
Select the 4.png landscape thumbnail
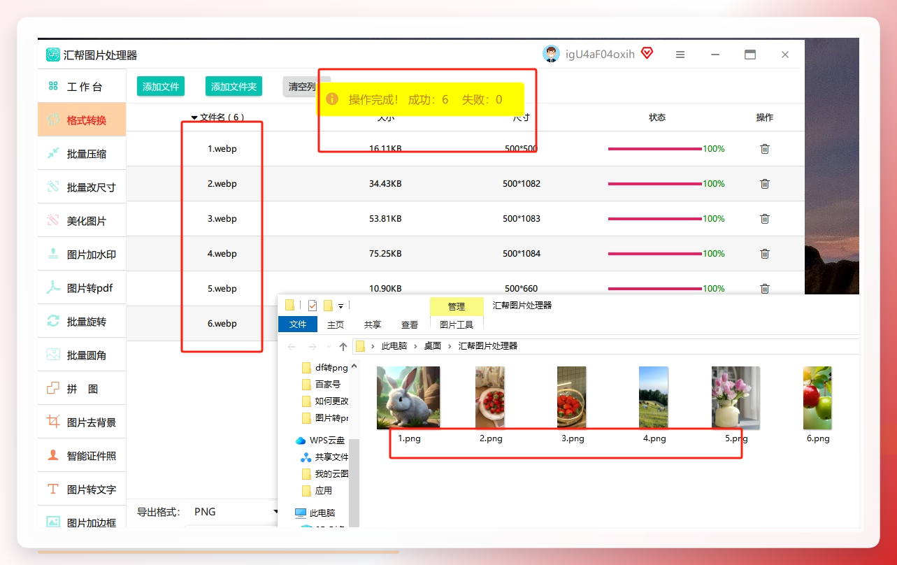click(654, 398)
